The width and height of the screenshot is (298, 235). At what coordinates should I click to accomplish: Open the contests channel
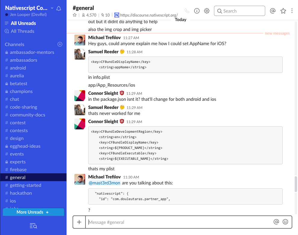19,131
